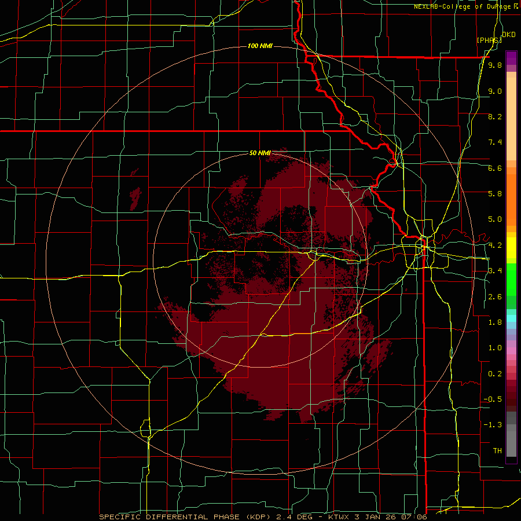This screenshot has height=521, width=521.
Task: Click the 0.2 scale value
Action: [x=495, y=374]
